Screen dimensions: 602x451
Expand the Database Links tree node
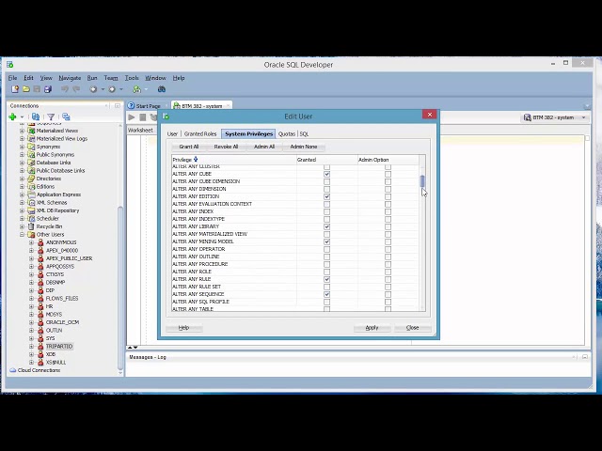pyautogui.click(x=23, y=163)
